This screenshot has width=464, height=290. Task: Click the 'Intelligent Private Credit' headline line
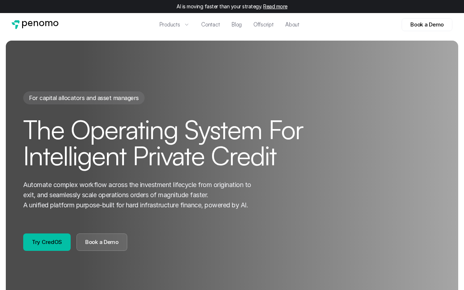click(150, 156)
